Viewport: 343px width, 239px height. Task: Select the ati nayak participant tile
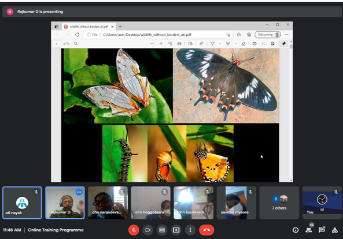pos(22,203)
